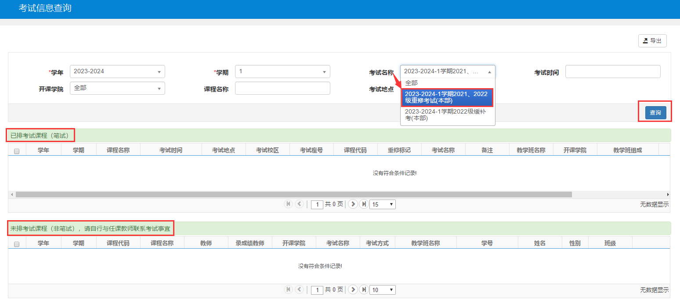Click the scrollbar's right arrow
Image resolution: width=680 pixels, height=307 pixels.
coord(668,194)
